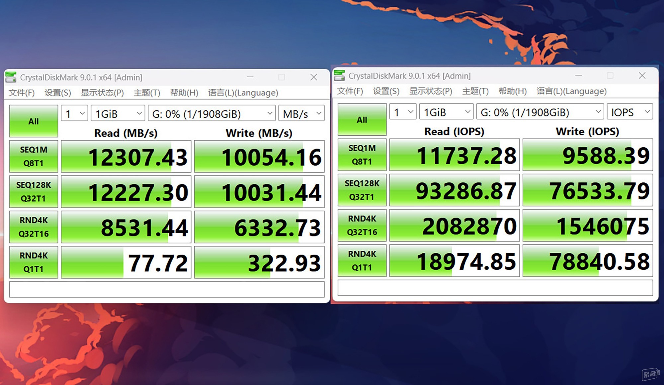Open 主题(T) menu in right window
664x385 pixels.
pyautogui.click(x=475, y=91)
